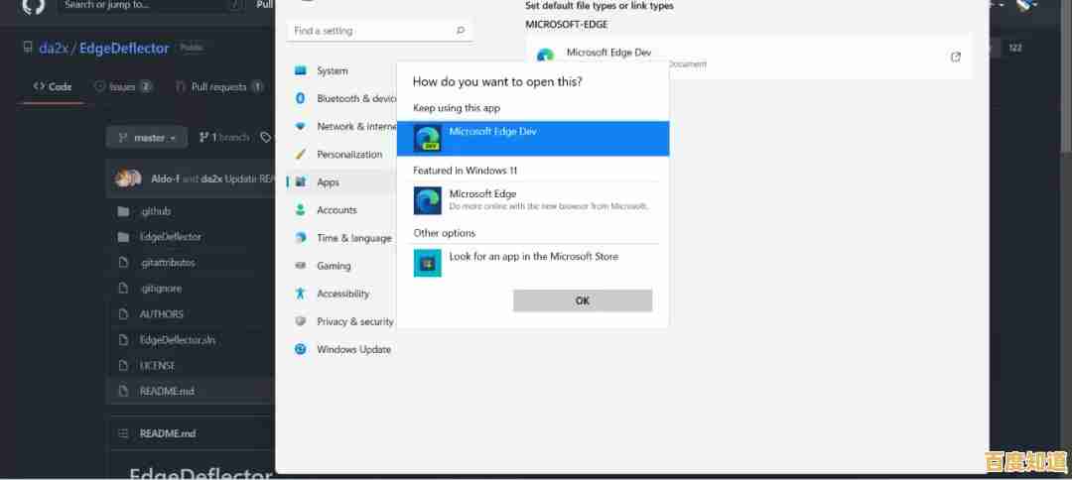Switch to the Code tab

(x=53, y=87)
